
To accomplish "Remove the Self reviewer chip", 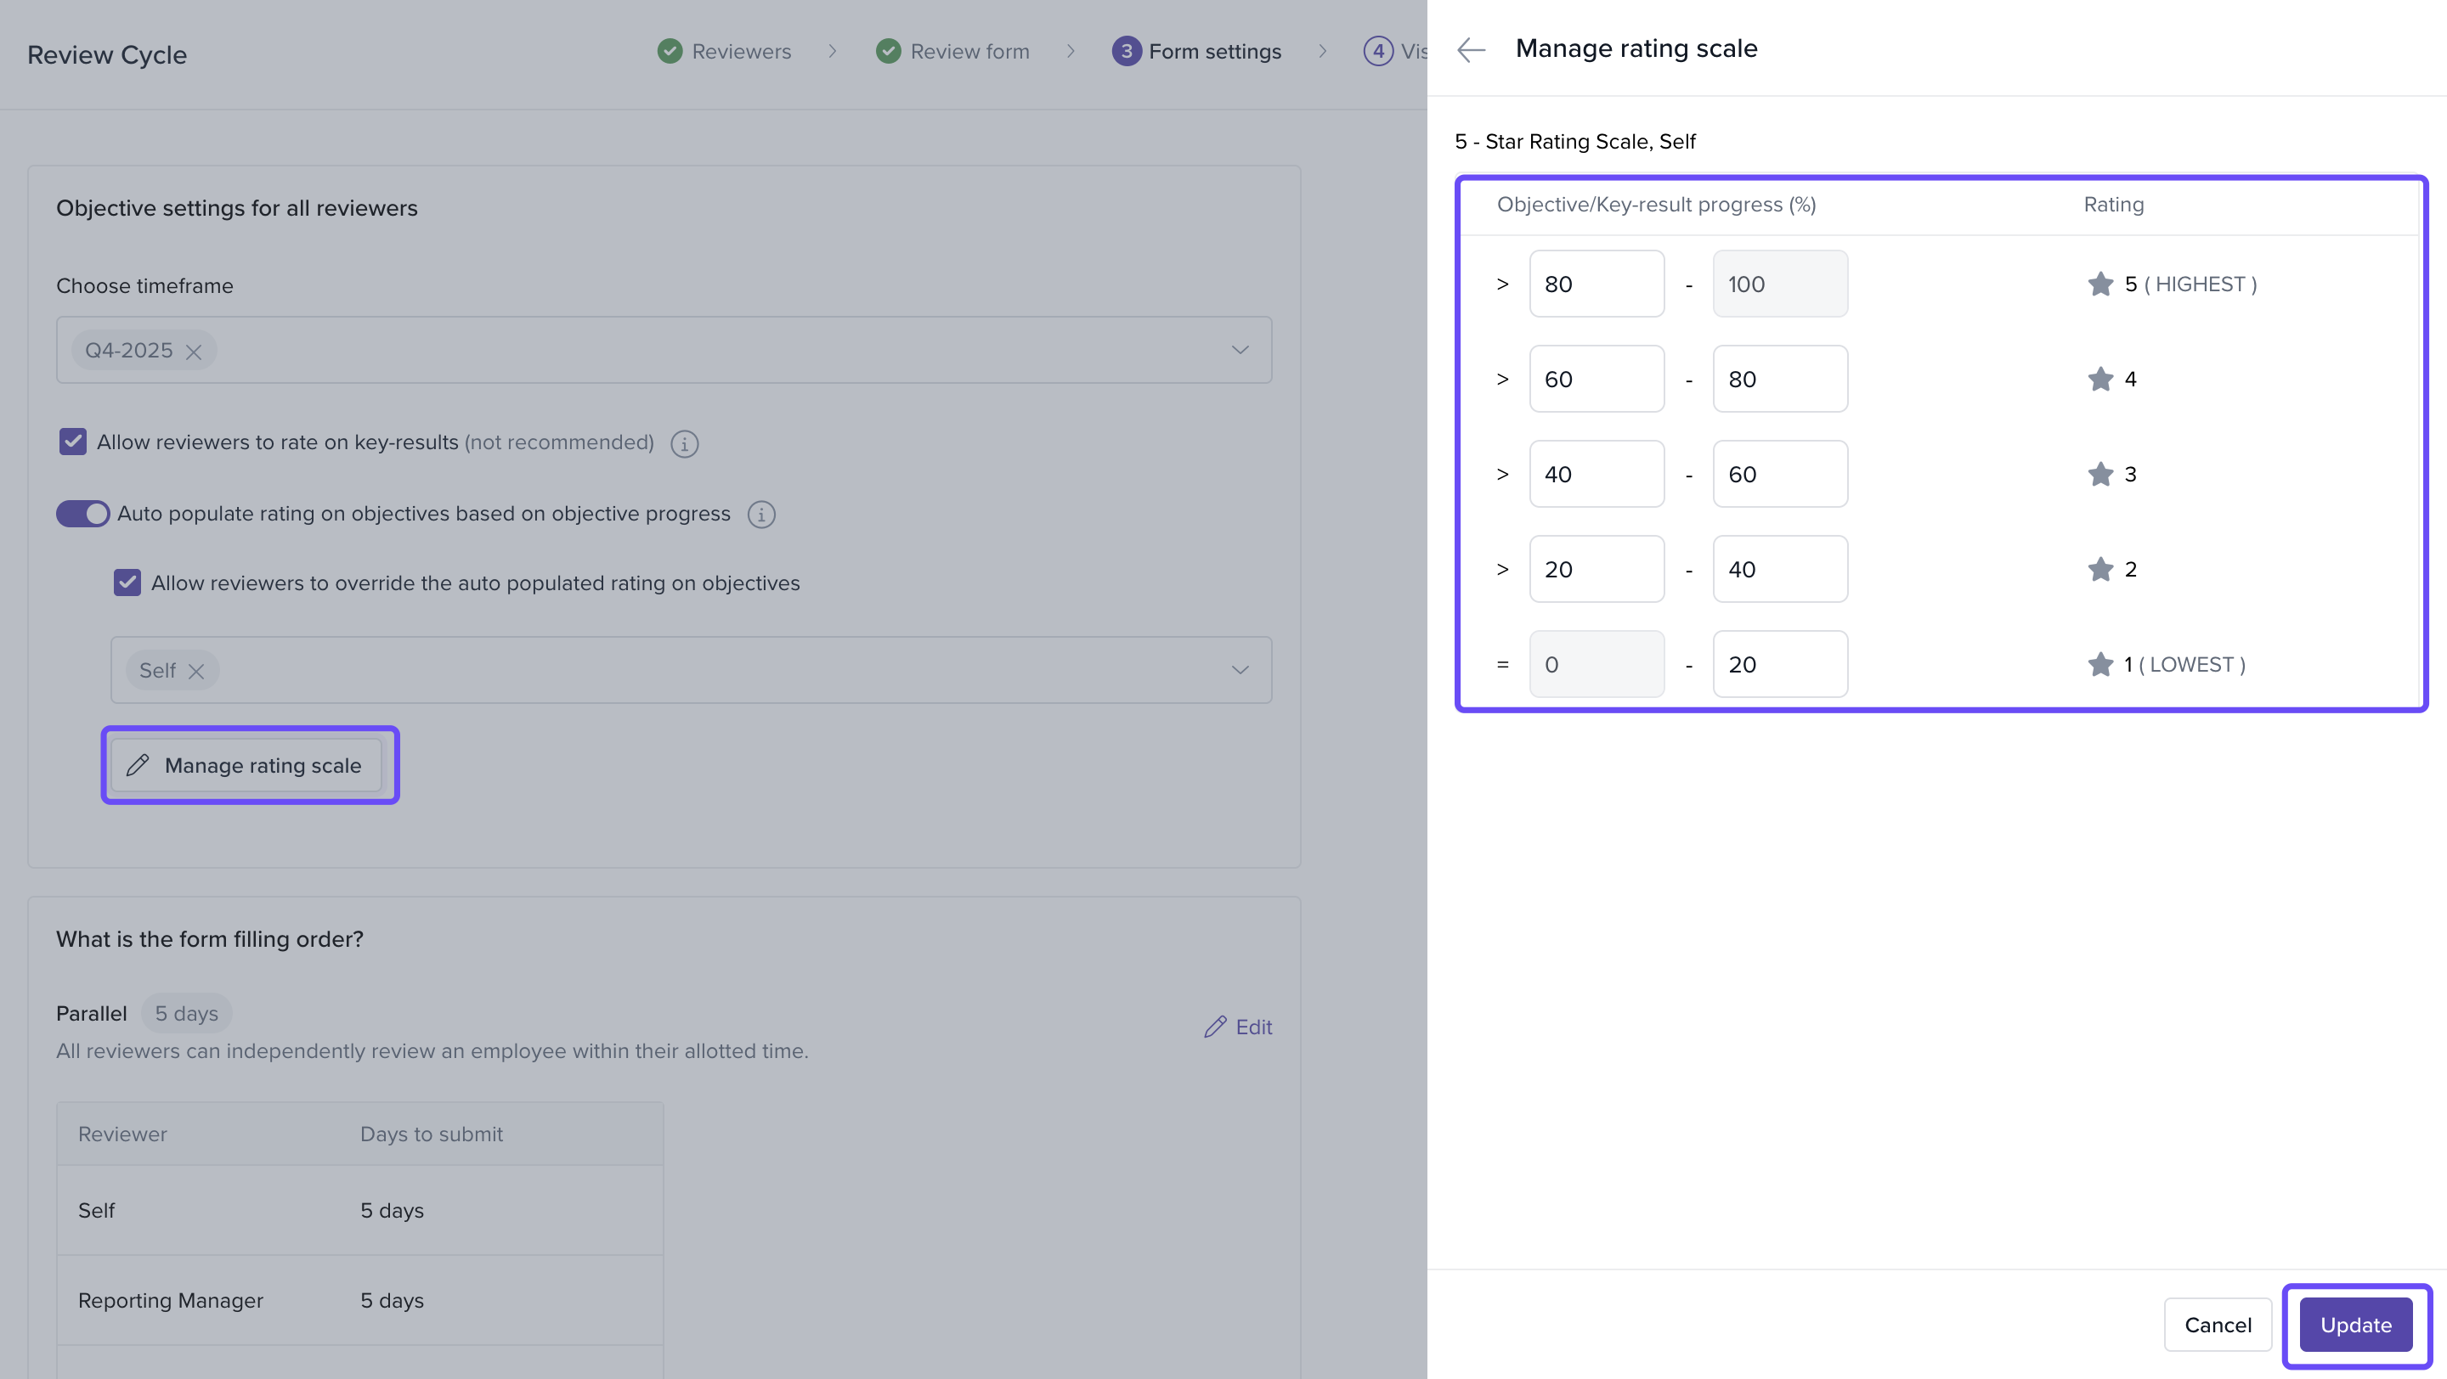I will 196,672.
